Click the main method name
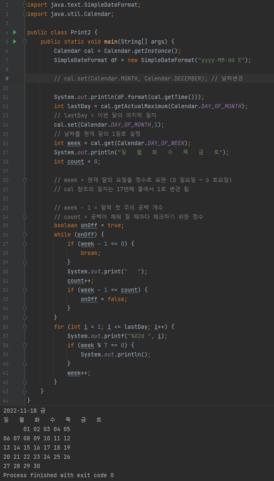The width and height of the screenshot is (274, 481). click(x=111, y=42)
